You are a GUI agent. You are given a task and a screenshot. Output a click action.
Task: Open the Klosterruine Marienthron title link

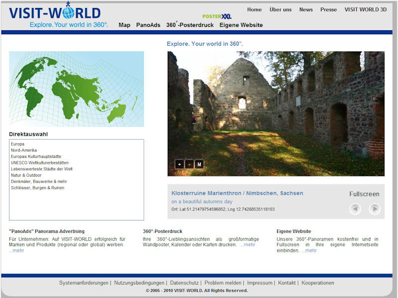237,193
